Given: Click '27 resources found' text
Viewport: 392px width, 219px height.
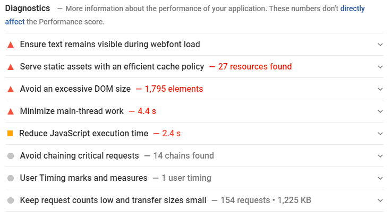Looking at the screenshot, I should point(255,66).
